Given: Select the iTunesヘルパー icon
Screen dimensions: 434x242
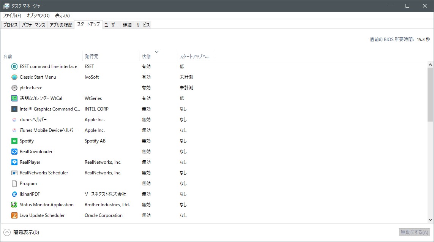Looking at the screenshot, I should click(x=14, y=120).
